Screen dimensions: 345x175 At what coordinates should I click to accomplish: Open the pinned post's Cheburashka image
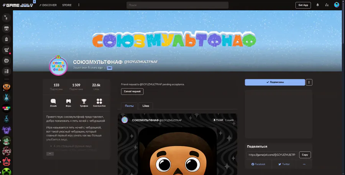pos(177,151)
